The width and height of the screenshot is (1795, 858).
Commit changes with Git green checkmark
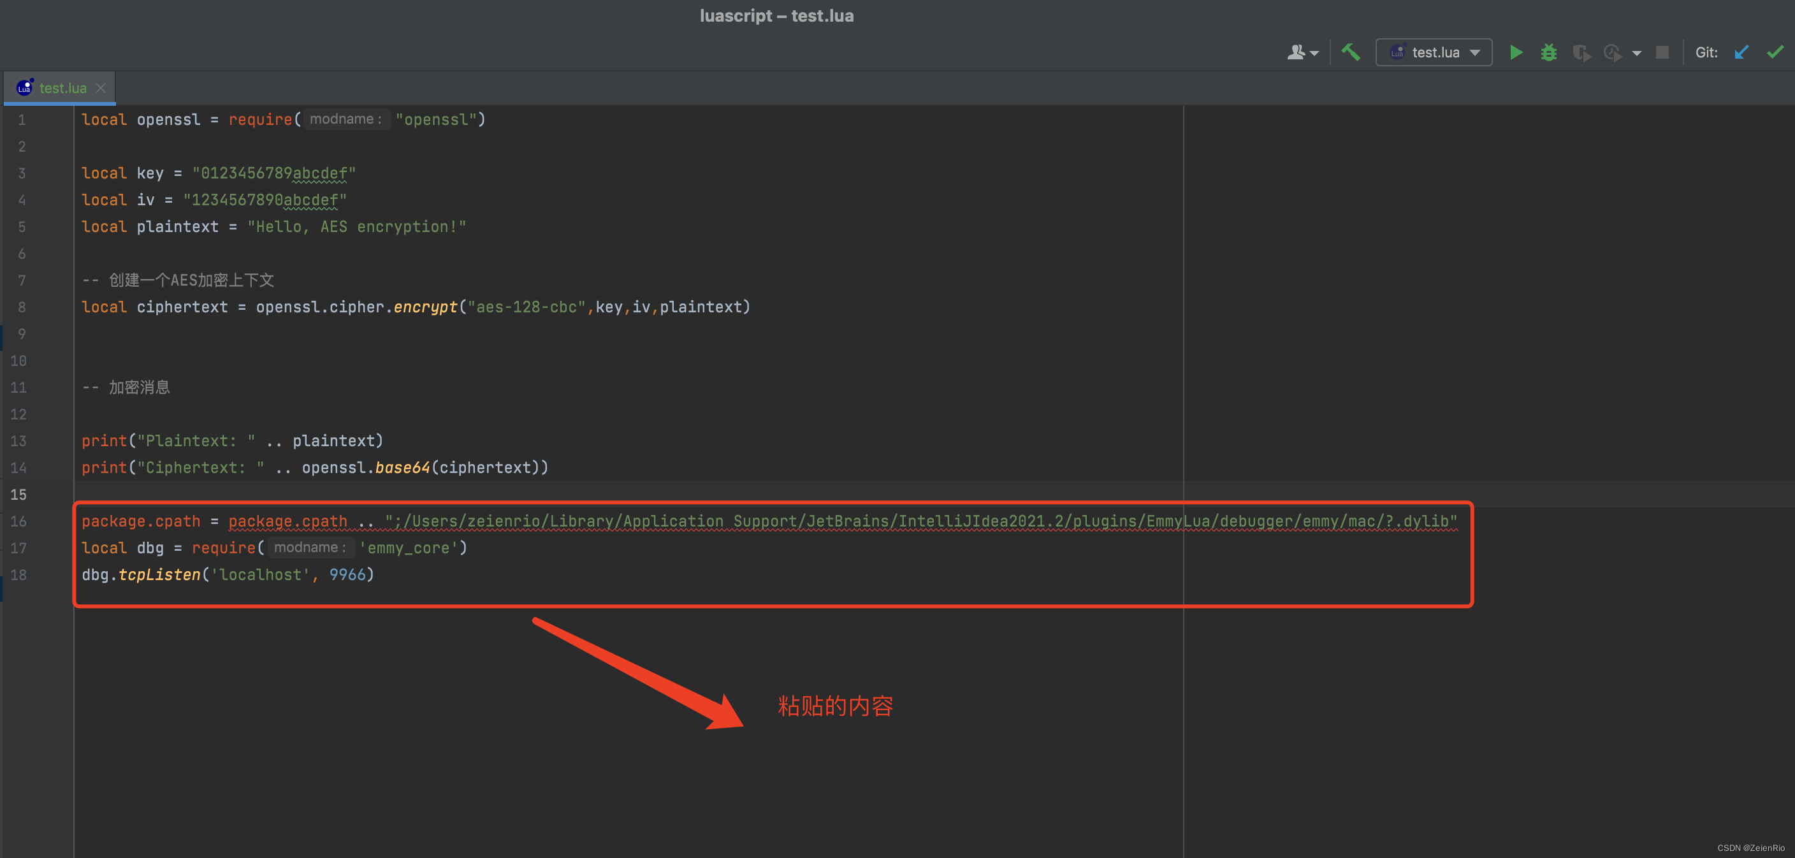pos(1775,52)
